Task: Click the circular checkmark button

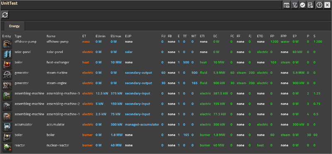Action: pos(303,5)
